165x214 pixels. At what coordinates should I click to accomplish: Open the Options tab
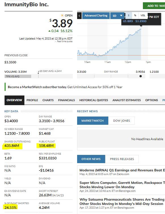point(151,100)
